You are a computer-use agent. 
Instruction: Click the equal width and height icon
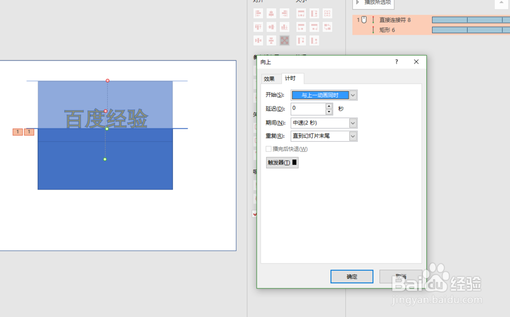(x=327, y=13)
